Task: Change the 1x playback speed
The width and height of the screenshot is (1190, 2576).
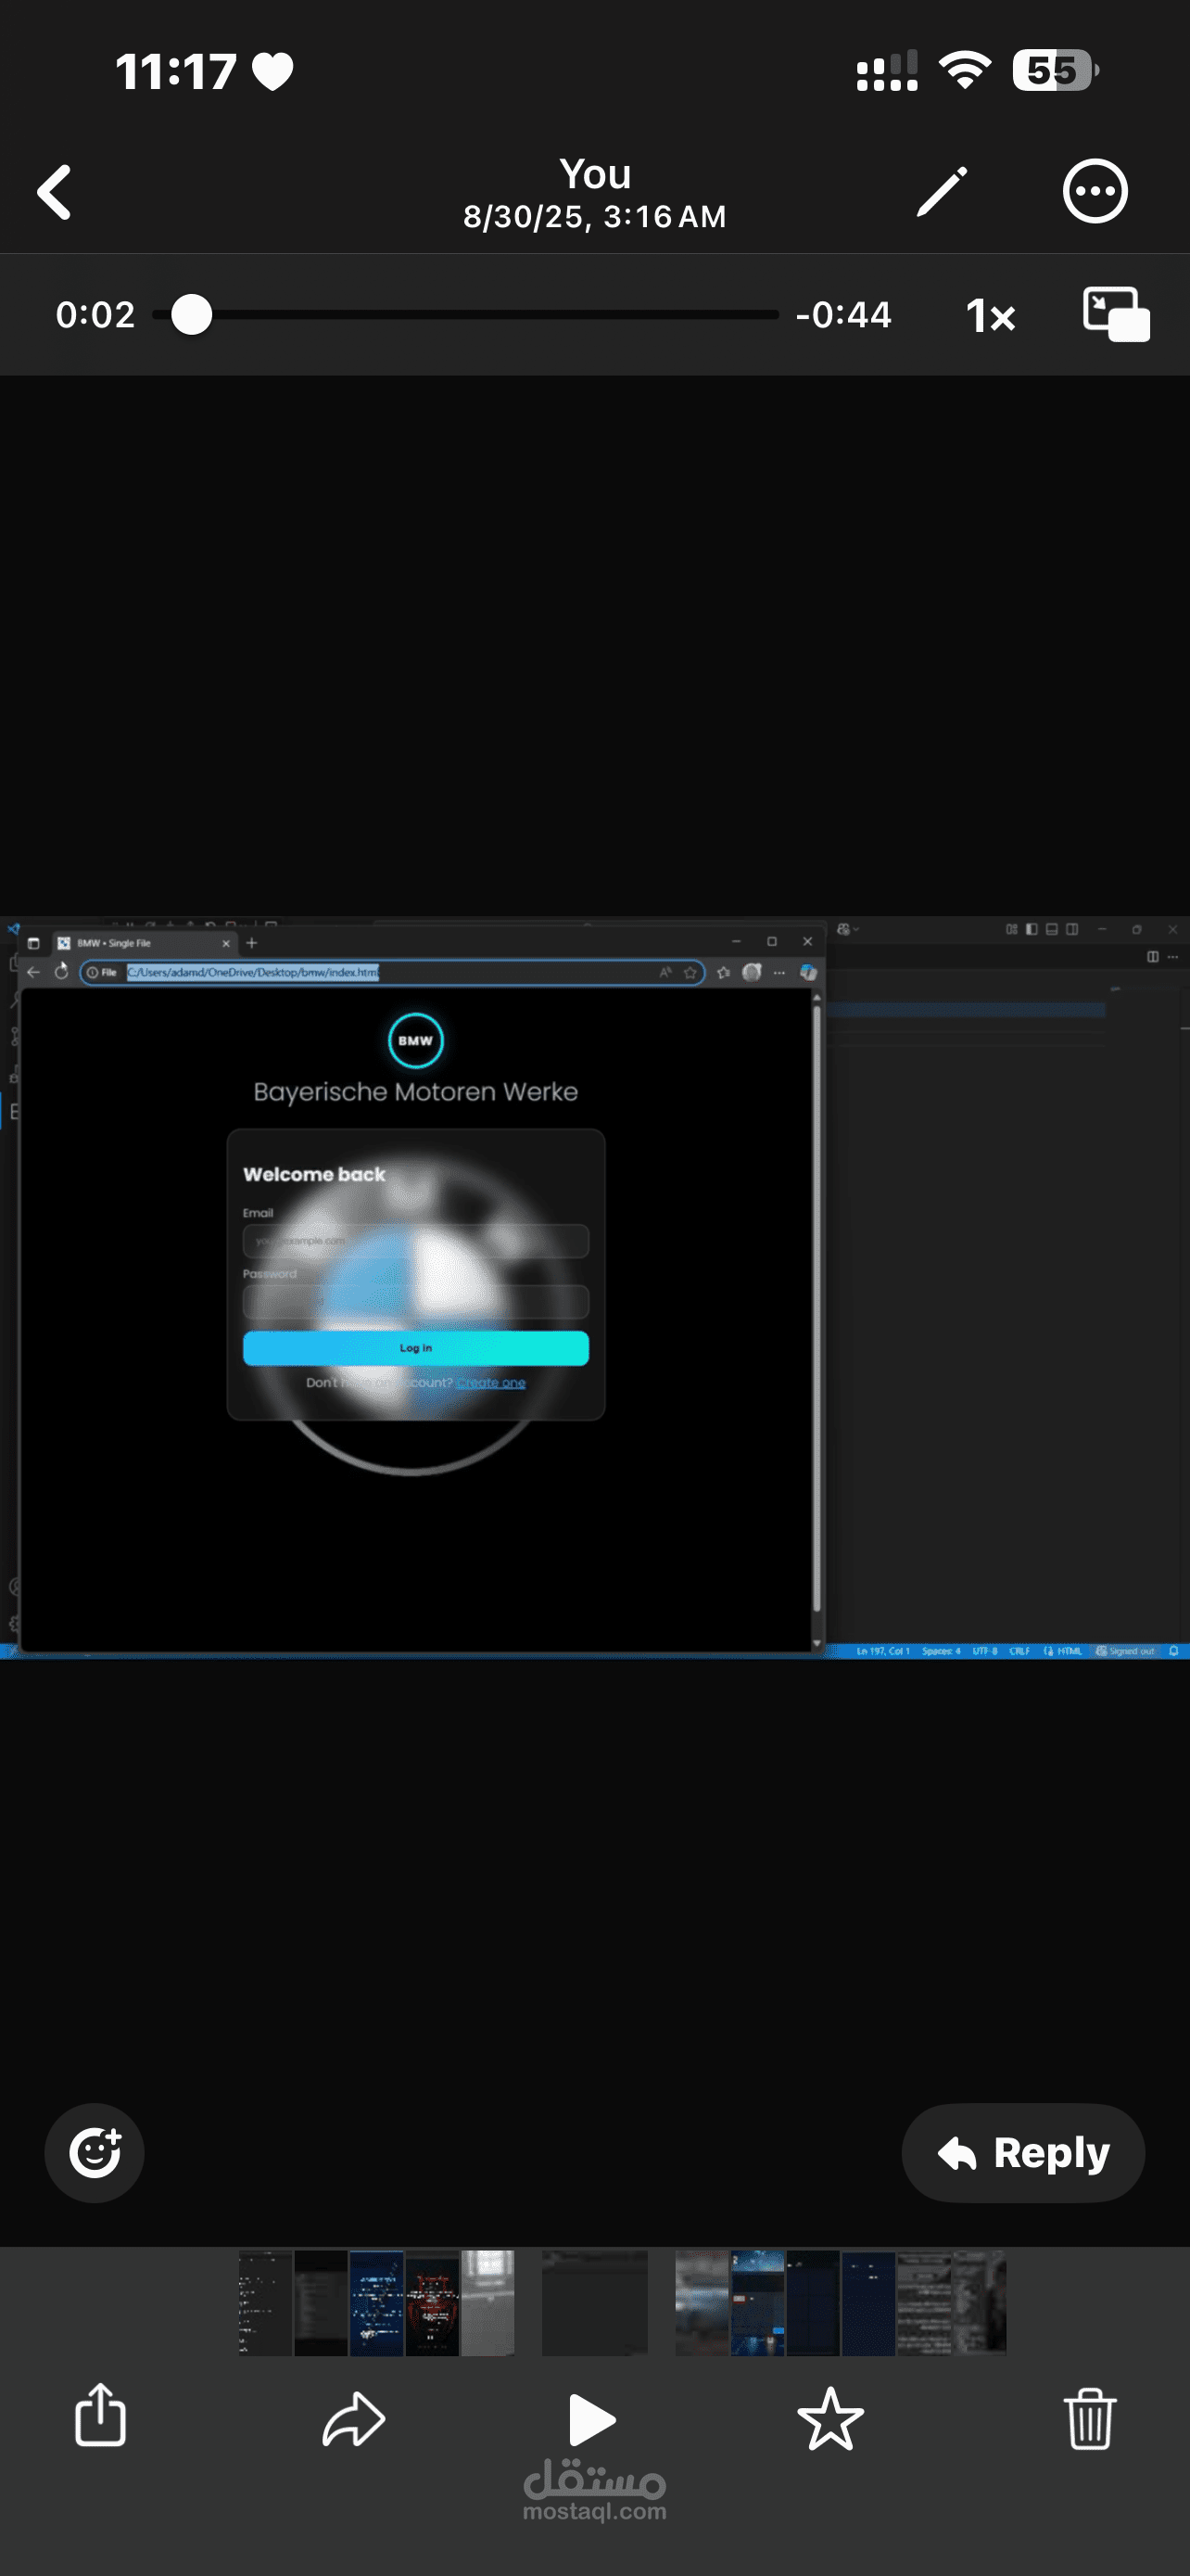Action: (x=990, y=315)
